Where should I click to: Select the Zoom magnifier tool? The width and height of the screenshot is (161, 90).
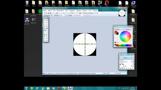(x=47, y=24)
